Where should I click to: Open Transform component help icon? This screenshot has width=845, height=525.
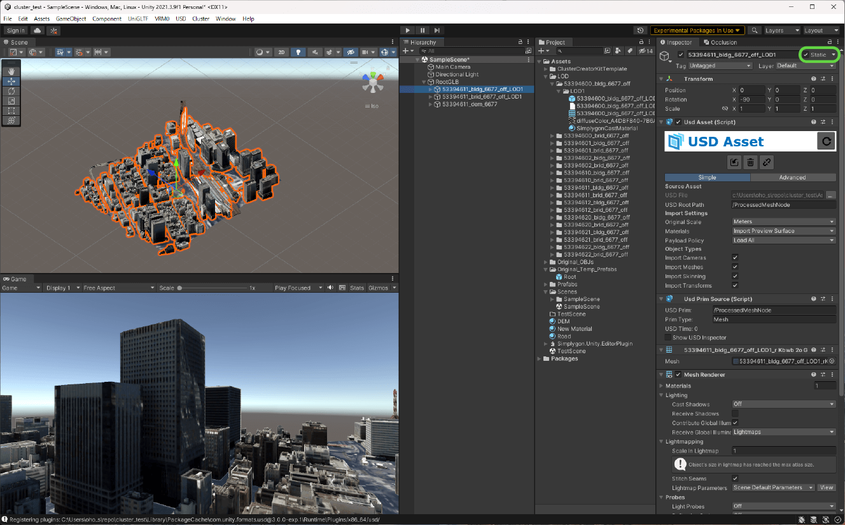click(814, 78)
